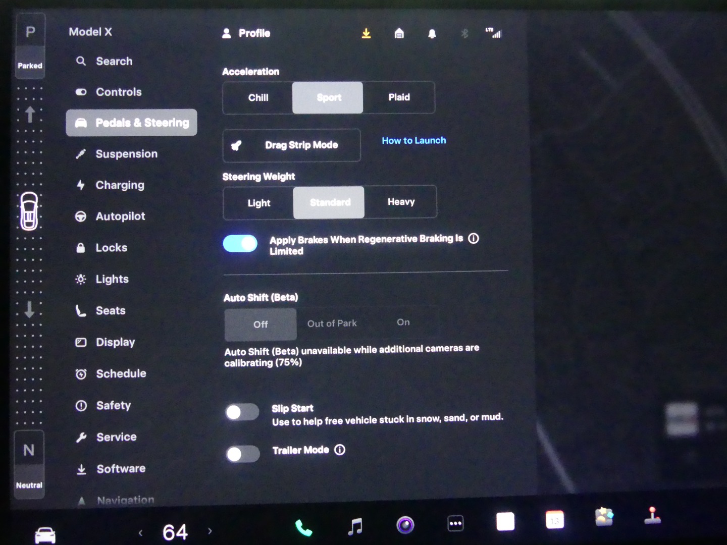Go to Autopilot settings
This screenshot has width=727, height=545.
[x=120, y=216]
